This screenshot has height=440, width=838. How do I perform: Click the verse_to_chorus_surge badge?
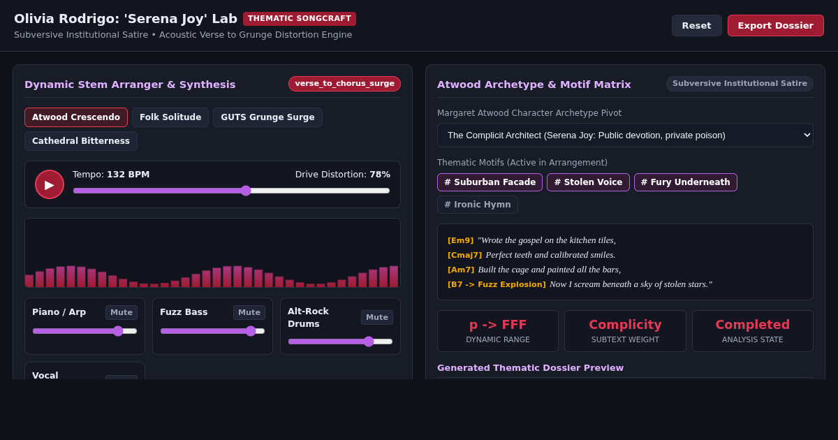coord(344,84)
